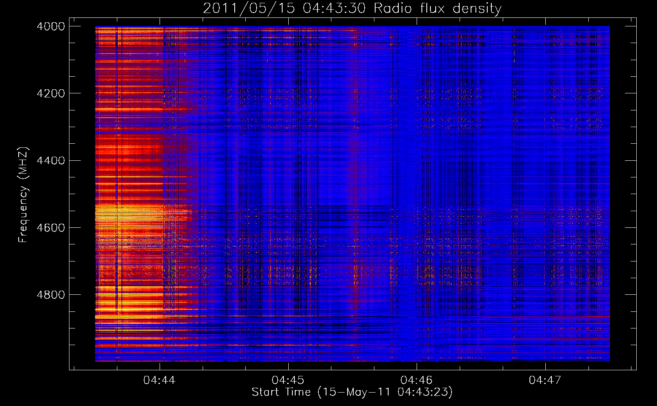657x406 pixels.
Task: Select the 4400 frequency axis label
Action: click(x=51, y=160)
